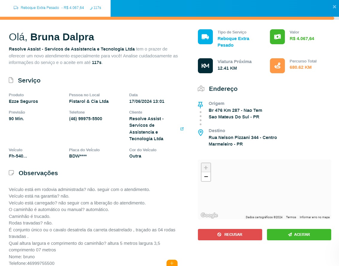Screen dimensions: 339x266
Task: Expand observations with the orange plus button
Action: tap(172, 263)
